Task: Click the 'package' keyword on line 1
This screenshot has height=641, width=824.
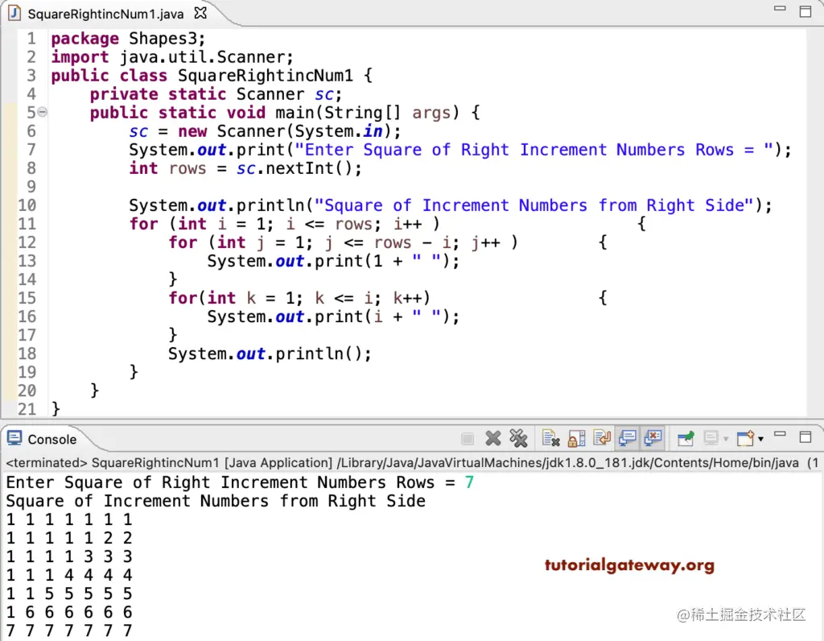Action: click(x=85, y=39)
